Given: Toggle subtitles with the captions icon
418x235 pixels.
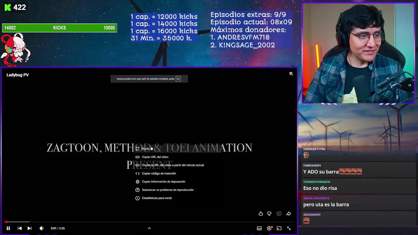Looking at the screenshot, I should pos(259,228).
